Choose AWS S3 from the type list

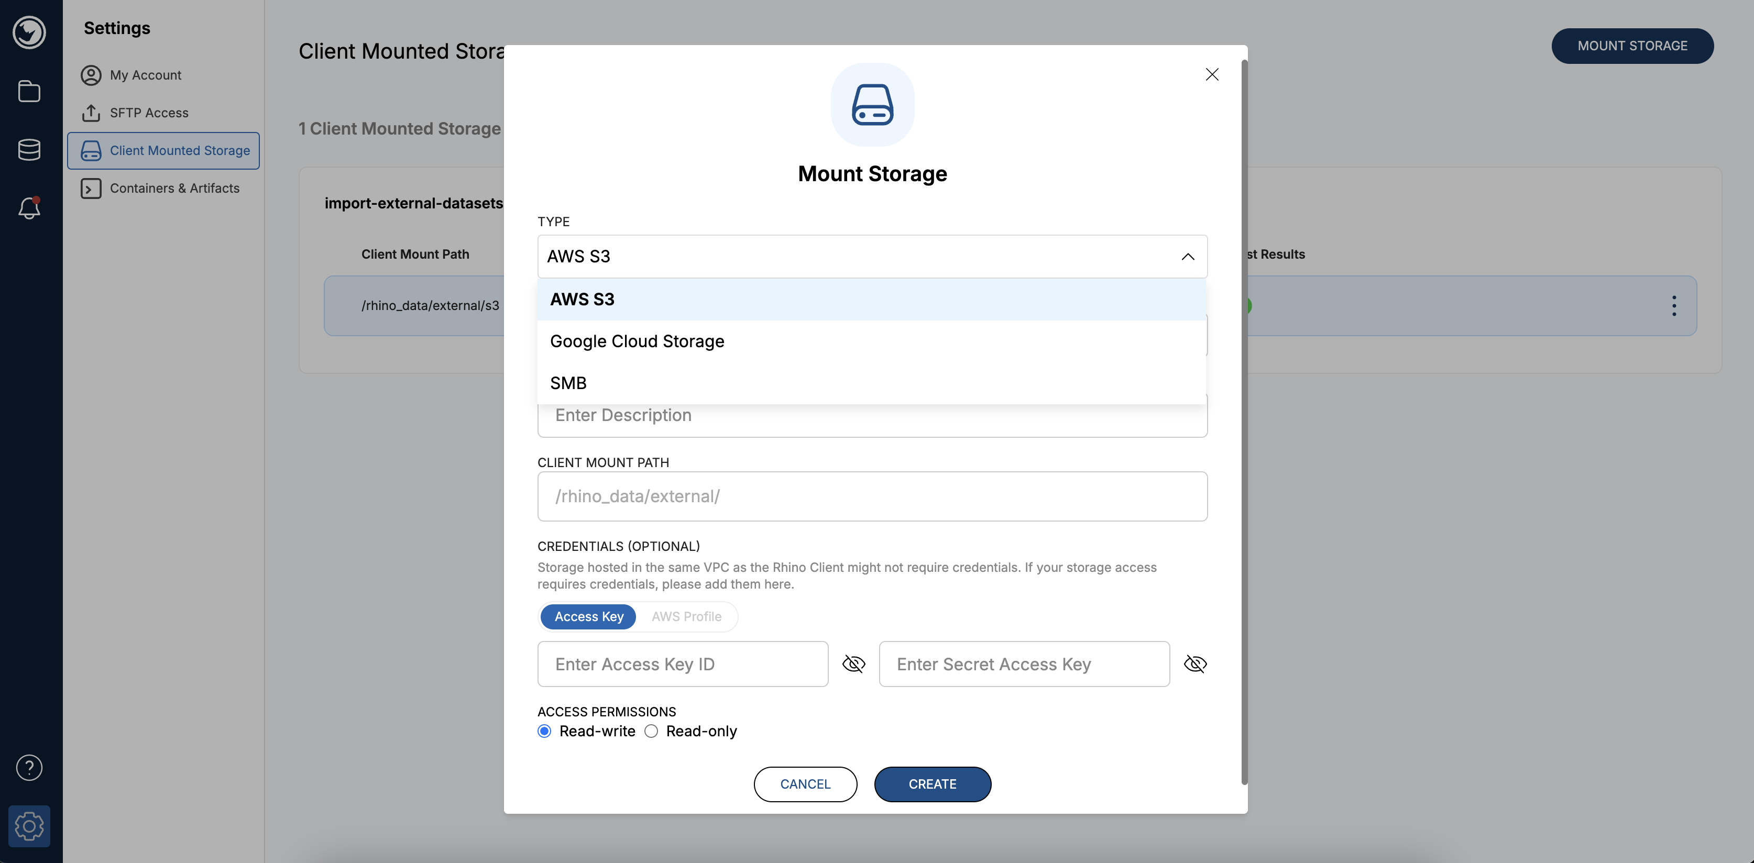coord(872,300)
